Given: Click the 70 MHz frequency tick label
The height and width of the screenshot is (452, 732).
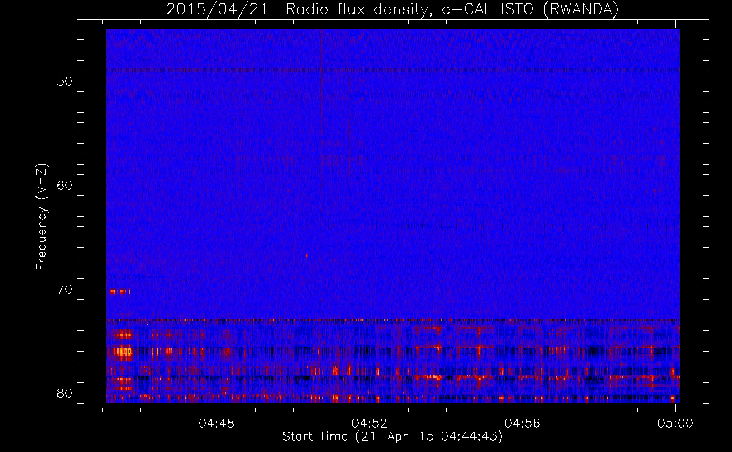Looking at the screenshot, I should (65, 289).
